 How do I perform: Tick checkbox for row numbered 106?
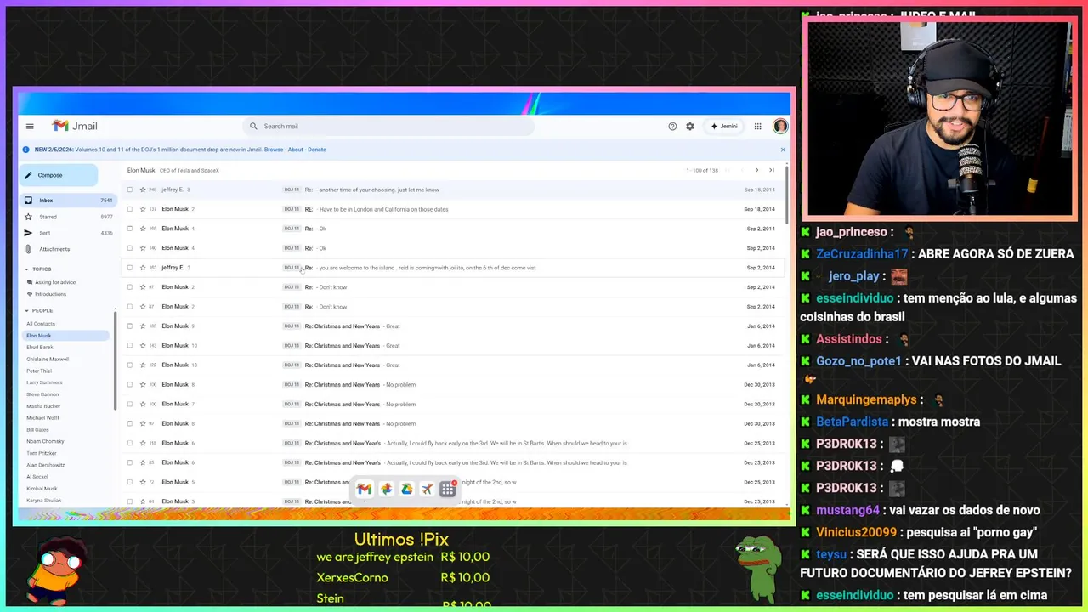(130, 385)
